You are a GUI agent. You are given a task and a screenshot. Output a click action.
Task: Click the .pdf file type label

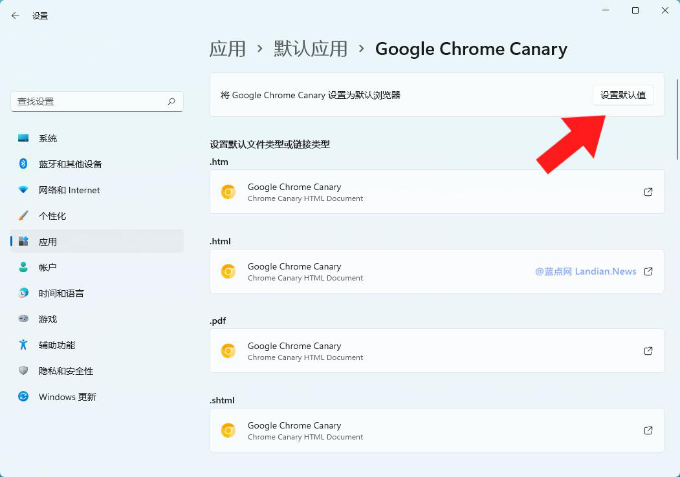click(218, 321)
